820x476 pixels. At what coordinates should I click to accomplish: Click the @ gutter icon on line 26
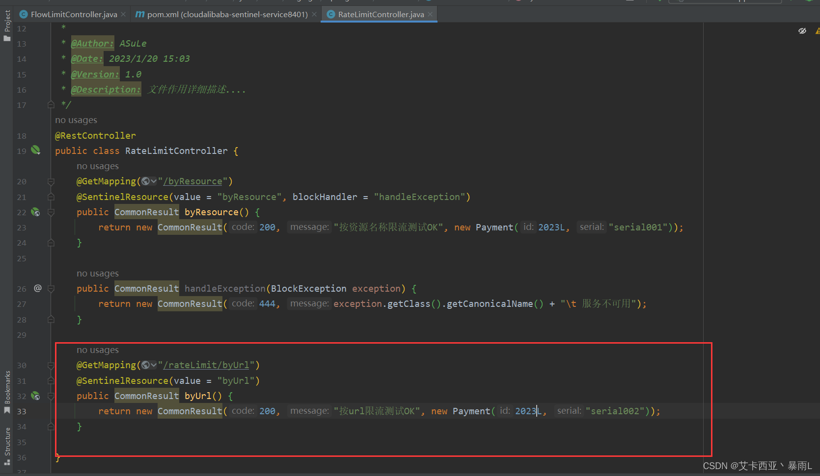pos(37,288)
